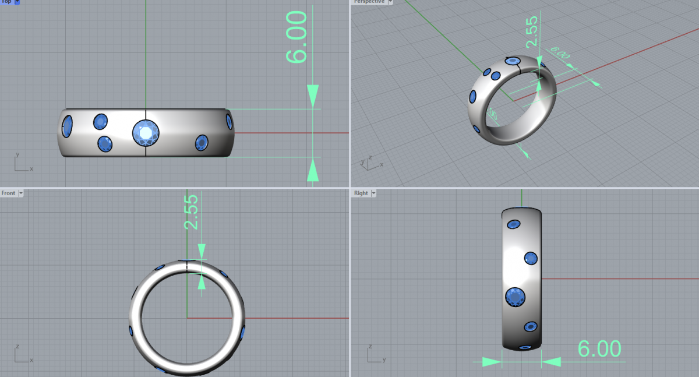Select the topmost gem on Perspective ring

pos(513,61)
